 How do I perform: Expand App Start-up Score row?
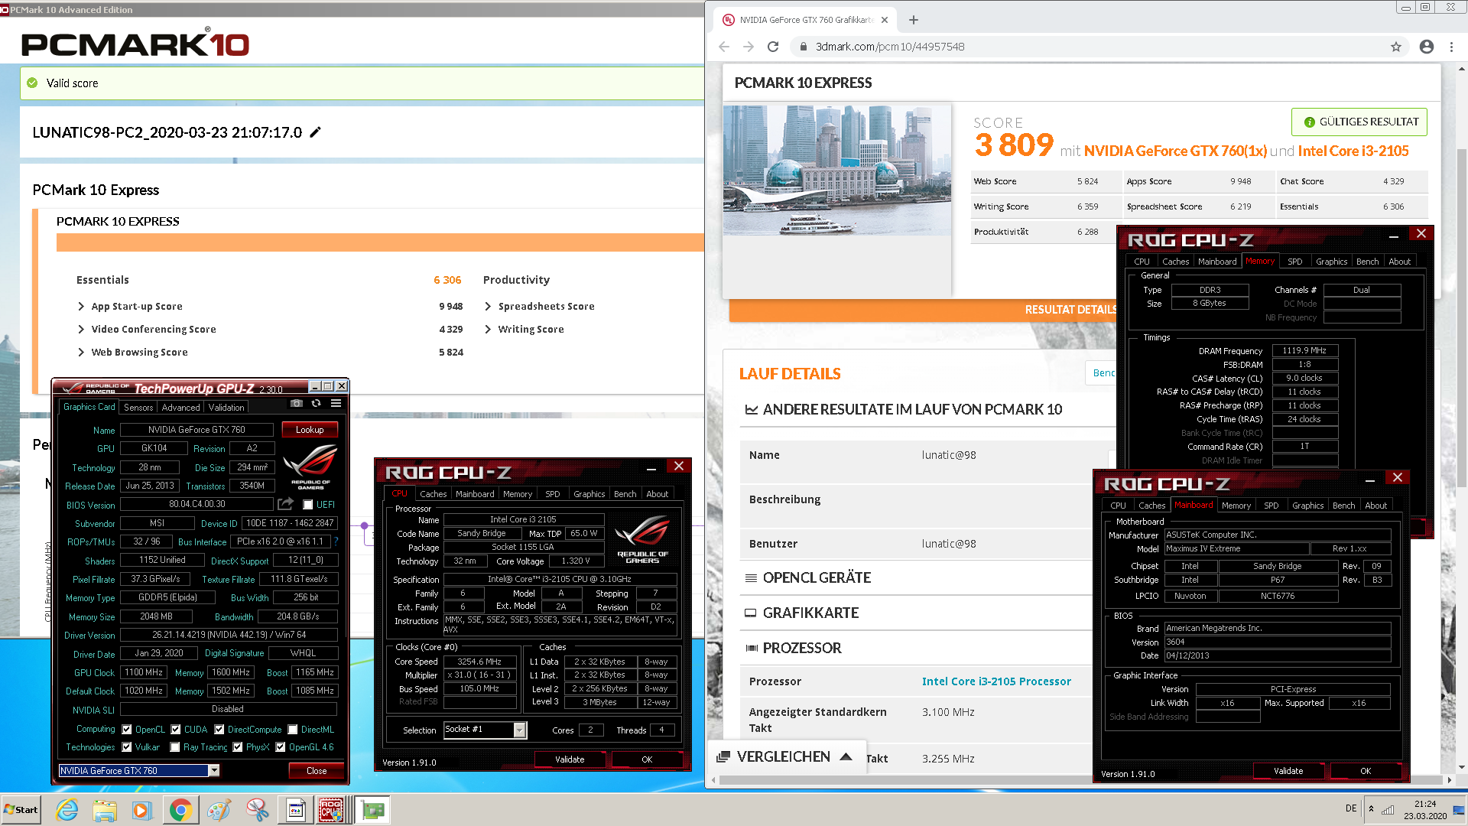[81, 307]
